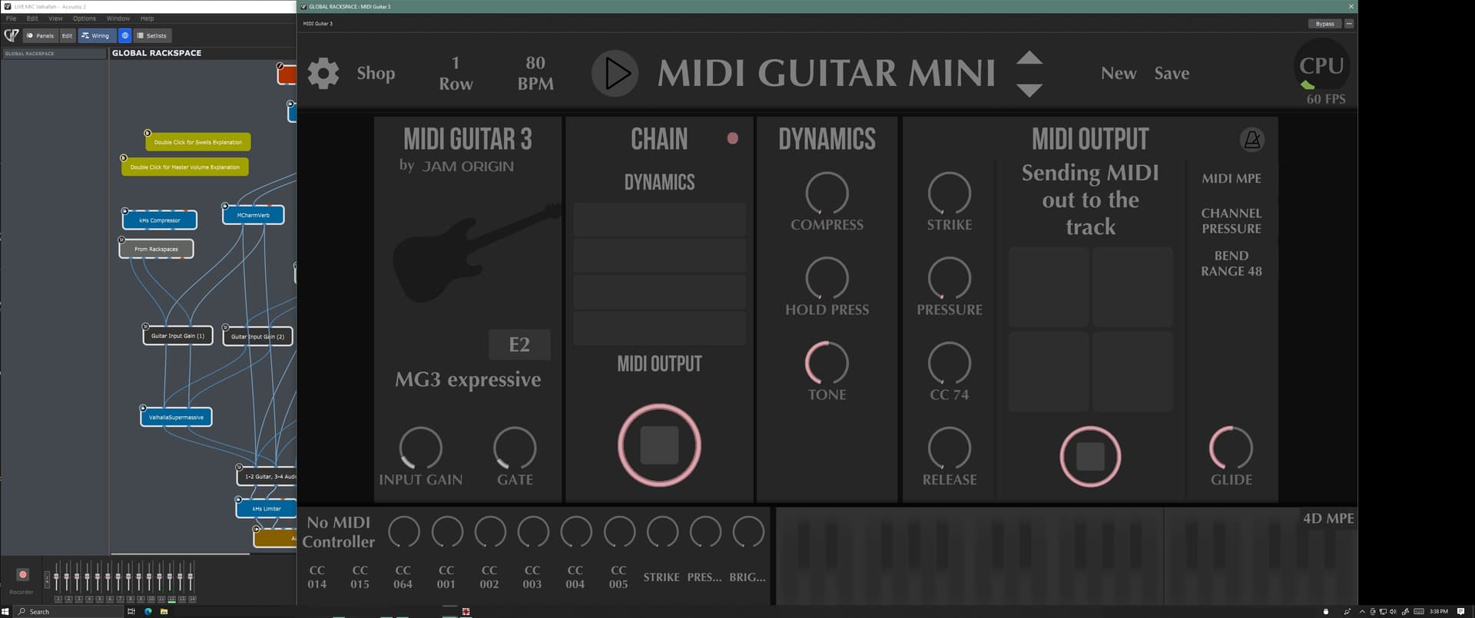
Task: Toggle CHANNEL PRESSURE option
Action: (x=1231, y=220)
